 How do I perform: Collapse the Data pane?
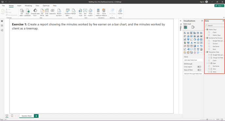point(223,21)
